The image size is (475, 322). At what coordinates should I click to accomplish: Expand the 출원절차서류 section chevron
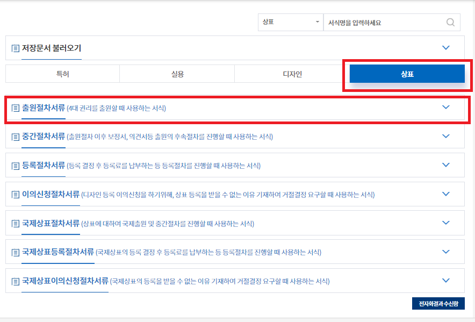445,107
